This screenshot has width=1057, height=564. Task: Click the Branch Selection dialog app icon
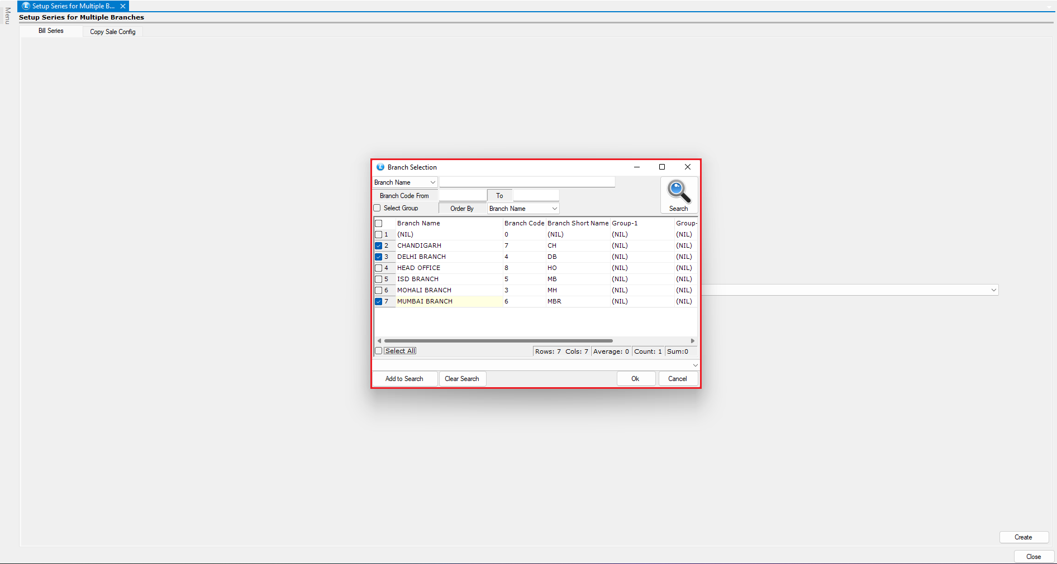[380, 167]
